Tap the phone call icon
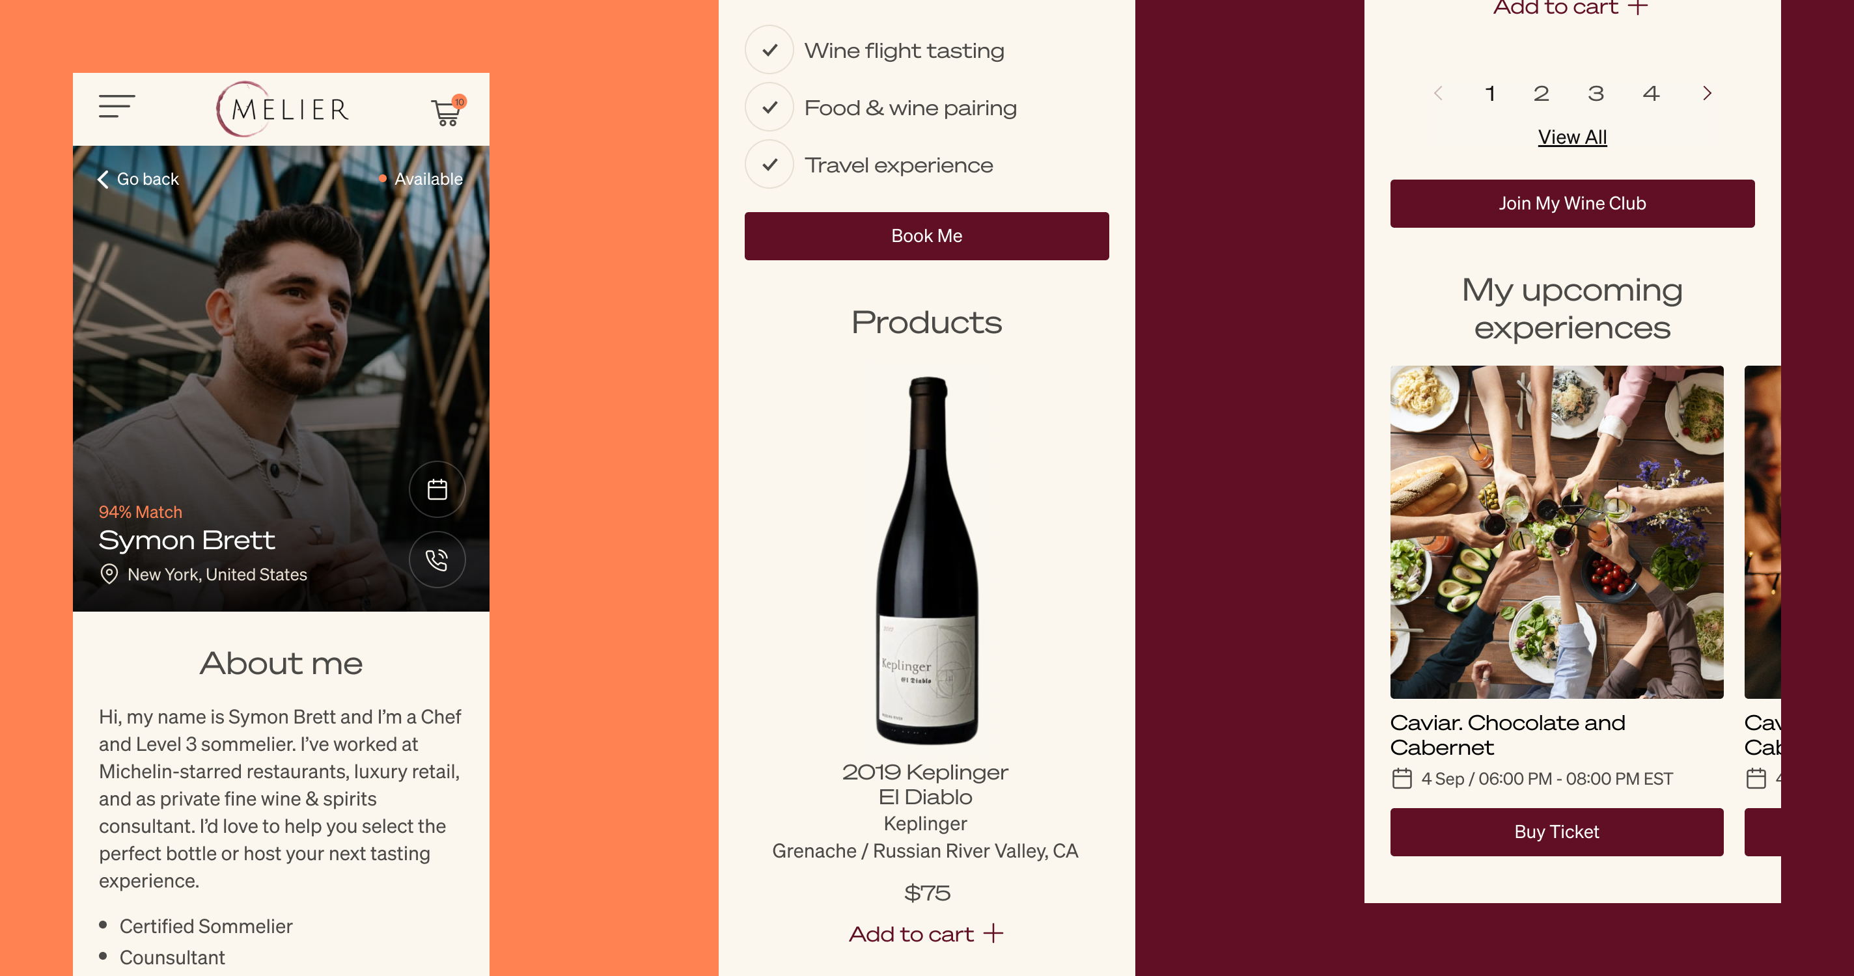 (437, 560)
